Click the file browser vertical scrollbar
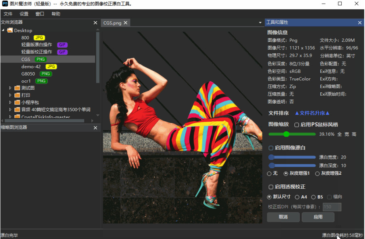Image resolution: width=365 pixels, height=239 pixels. (98, 57)
